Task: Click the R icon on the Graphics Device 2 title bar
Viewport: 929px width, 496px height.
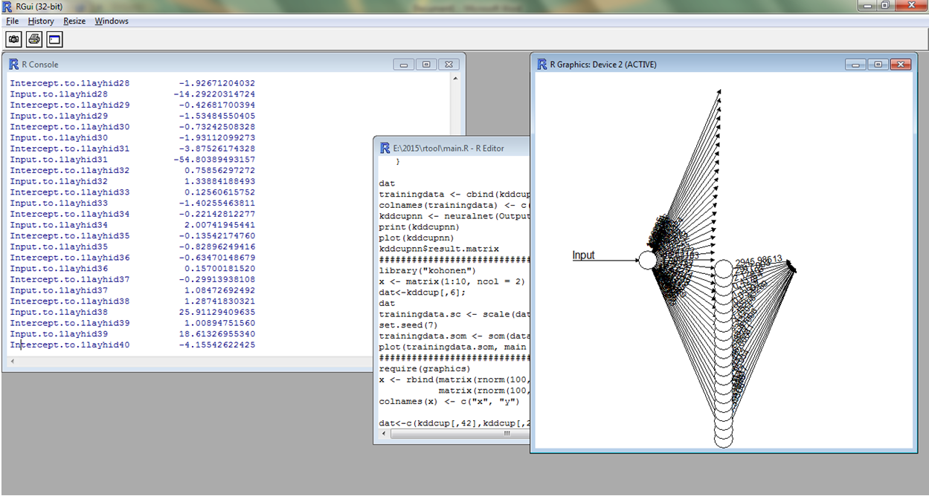Action: click(x=541, y=64)
